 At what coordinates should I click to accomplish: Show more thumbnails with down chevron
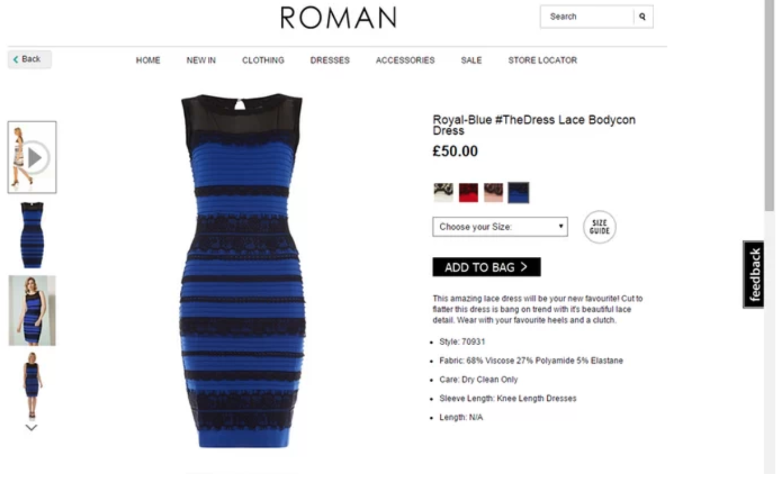click(32, 428)
